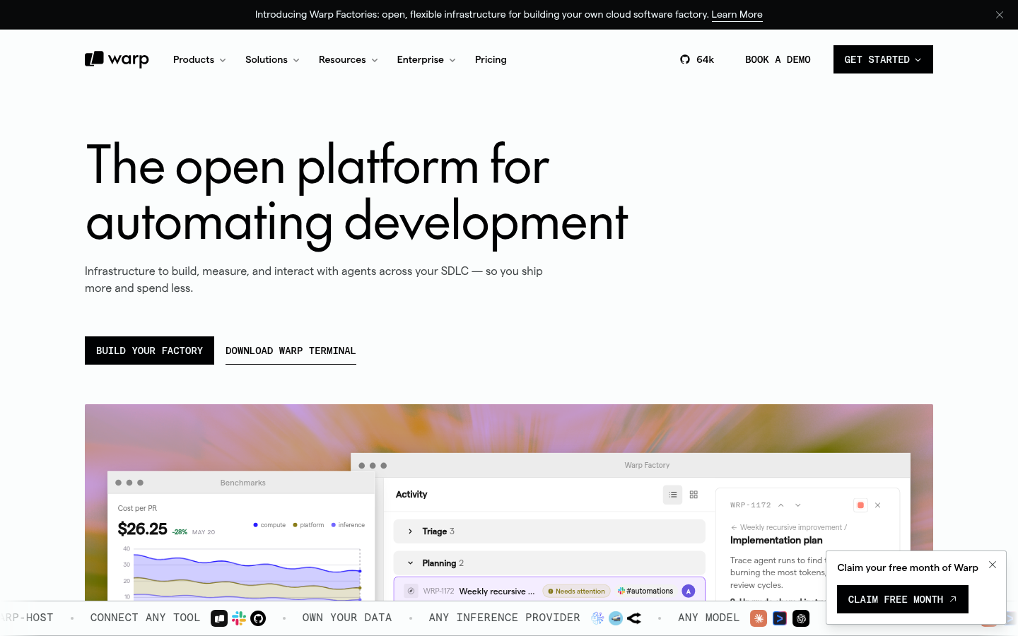Screen dimensions: 1018x636
Task: Click the blue snowflake icon beside Any Inference Provider
Action: coord(597,618)
